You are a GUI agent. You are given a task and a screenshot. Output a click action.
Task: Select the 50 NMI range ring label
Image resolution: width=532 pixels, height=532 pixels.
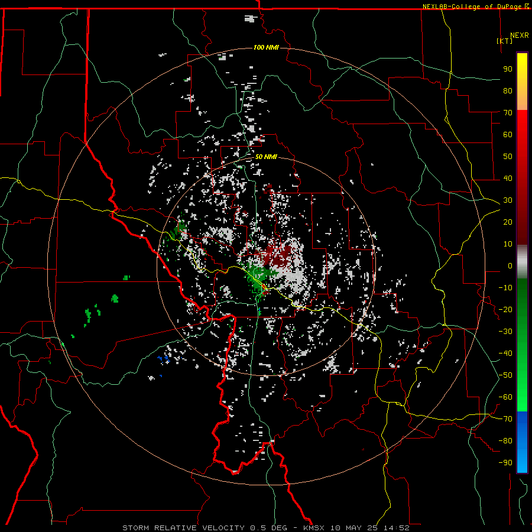pos(266,157)
